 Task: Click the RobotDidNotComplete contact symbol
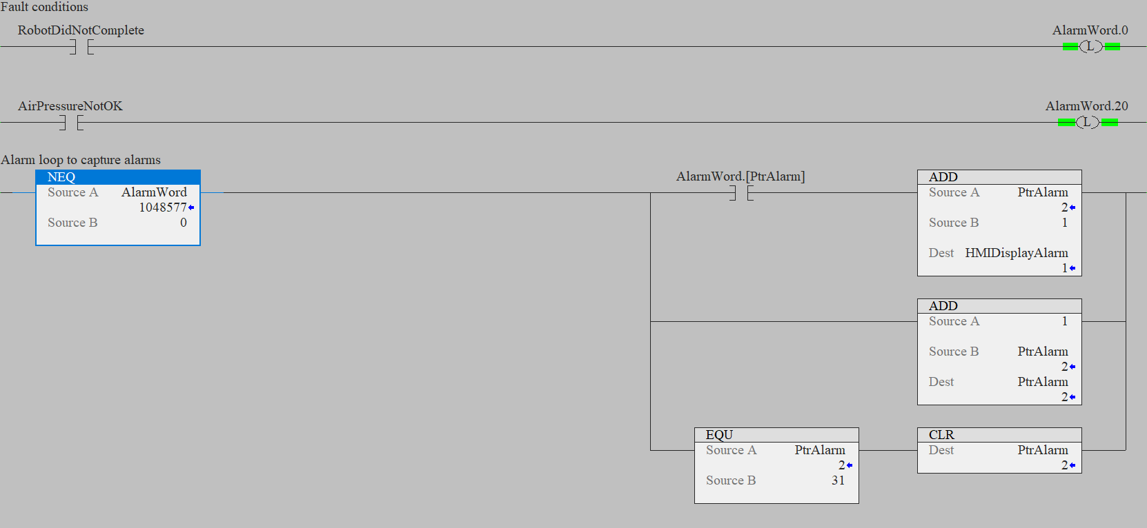coord(81,47)
